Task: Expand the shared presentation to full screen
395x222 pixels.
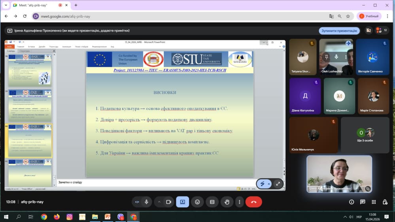Action: pos(278,184)
